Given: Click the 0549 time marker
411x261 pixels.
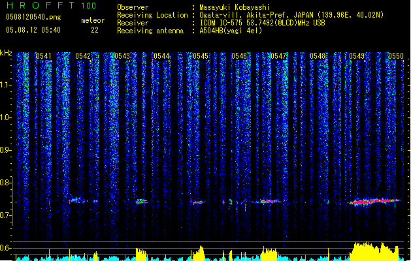Looking at the screenshot, I should coord(357,56).
